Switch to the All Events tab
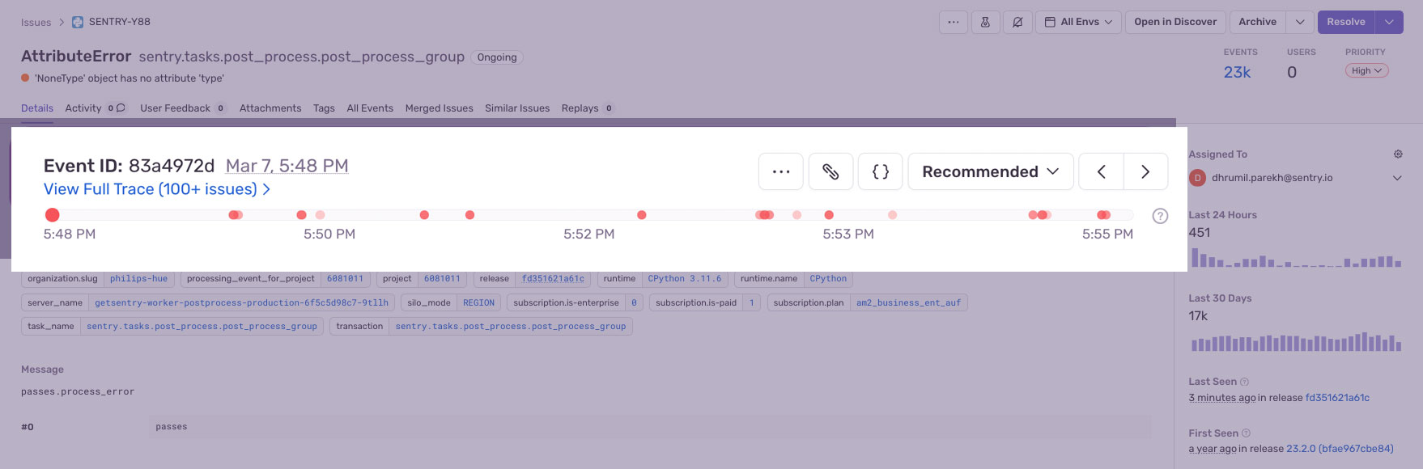The width and height of the screenshot is (1423, 469). pos(370,108)
